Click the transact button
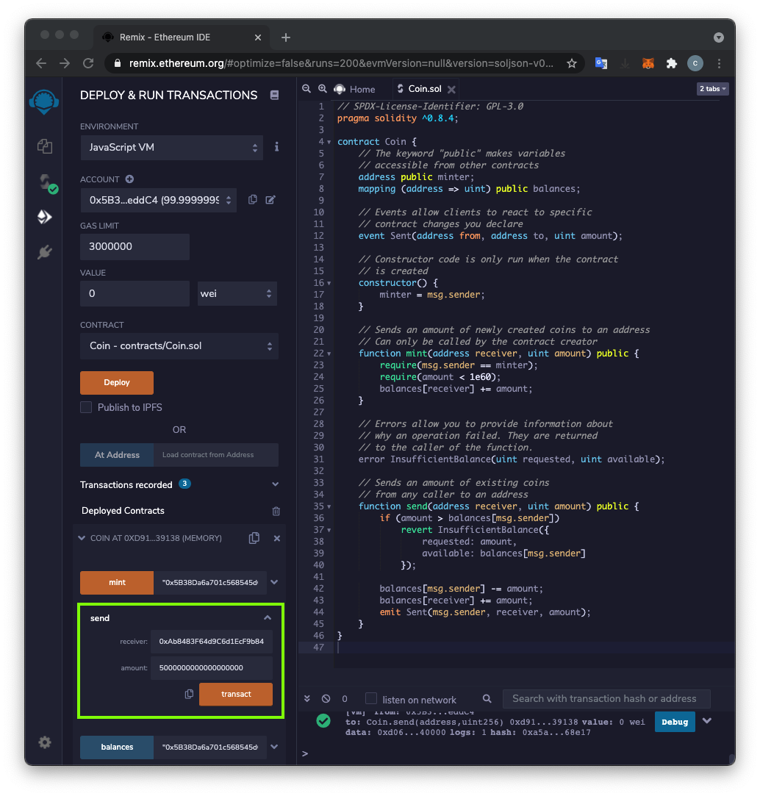Screen dimensions: 760x796 point(236,694)
